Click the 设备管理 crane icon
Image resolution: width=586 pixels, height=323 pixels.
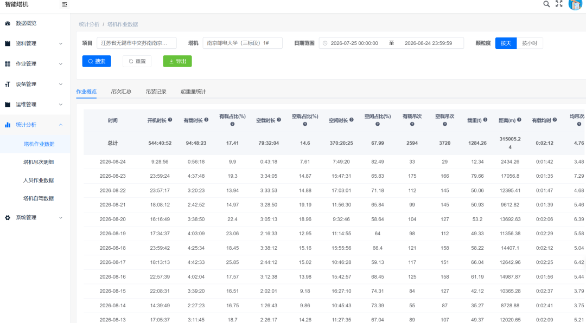pyautogui.click(x=8, y=84)
